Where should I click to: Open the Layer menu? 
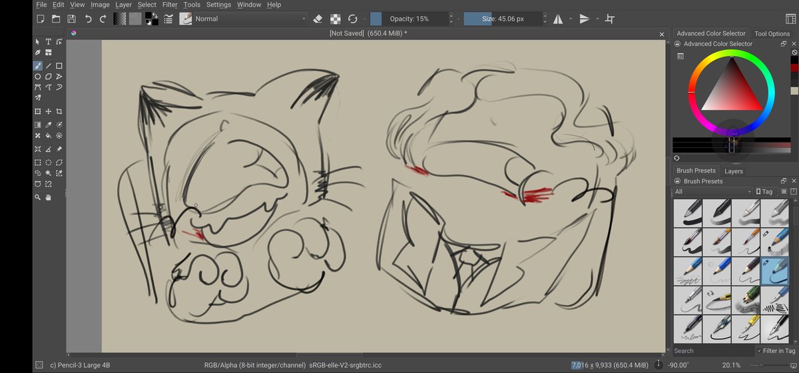click(123, 5)
